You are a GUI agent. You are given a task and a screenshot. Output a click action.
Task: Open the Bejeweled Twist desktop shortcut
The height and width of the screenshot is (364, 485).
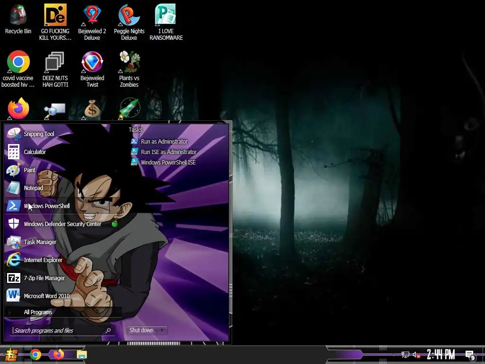[92, 69]
